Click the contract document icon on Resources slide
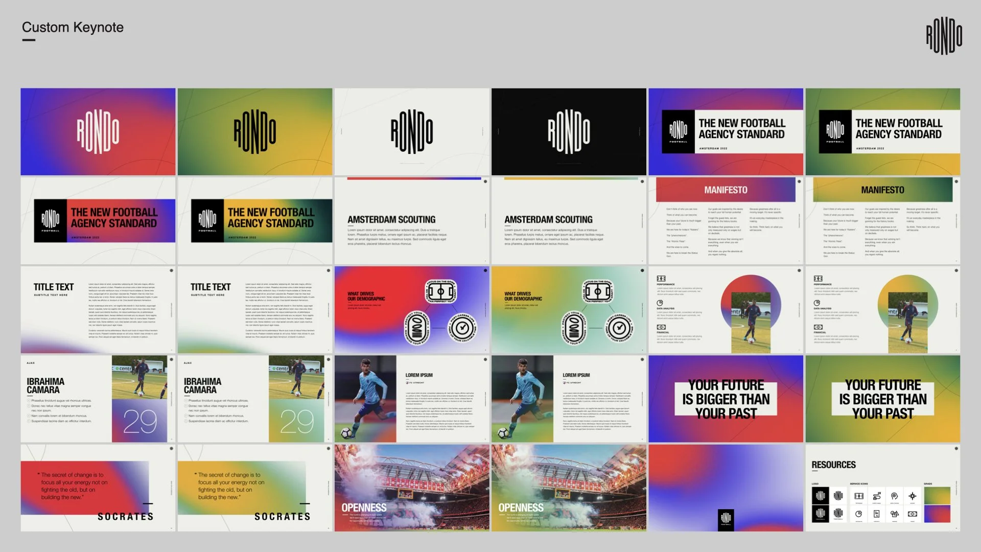The width and height of the screenshot is (981, 552). click(877, 514)
